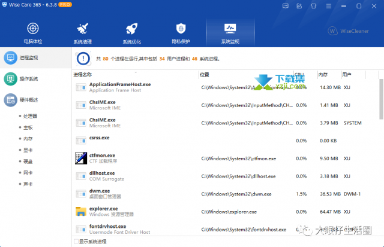
Task: Select 显卡 graphics card entry
Action: 28,150
